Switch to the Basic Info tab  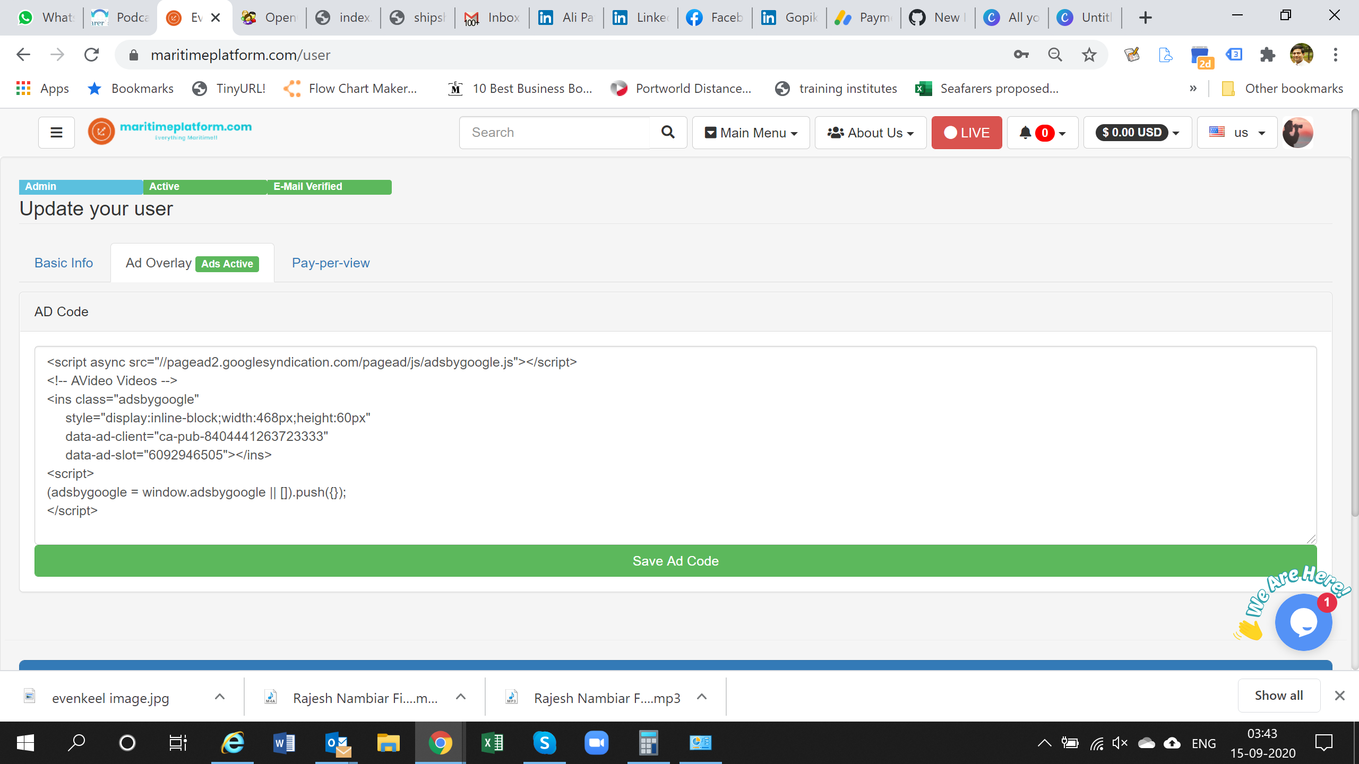point(63,262)
